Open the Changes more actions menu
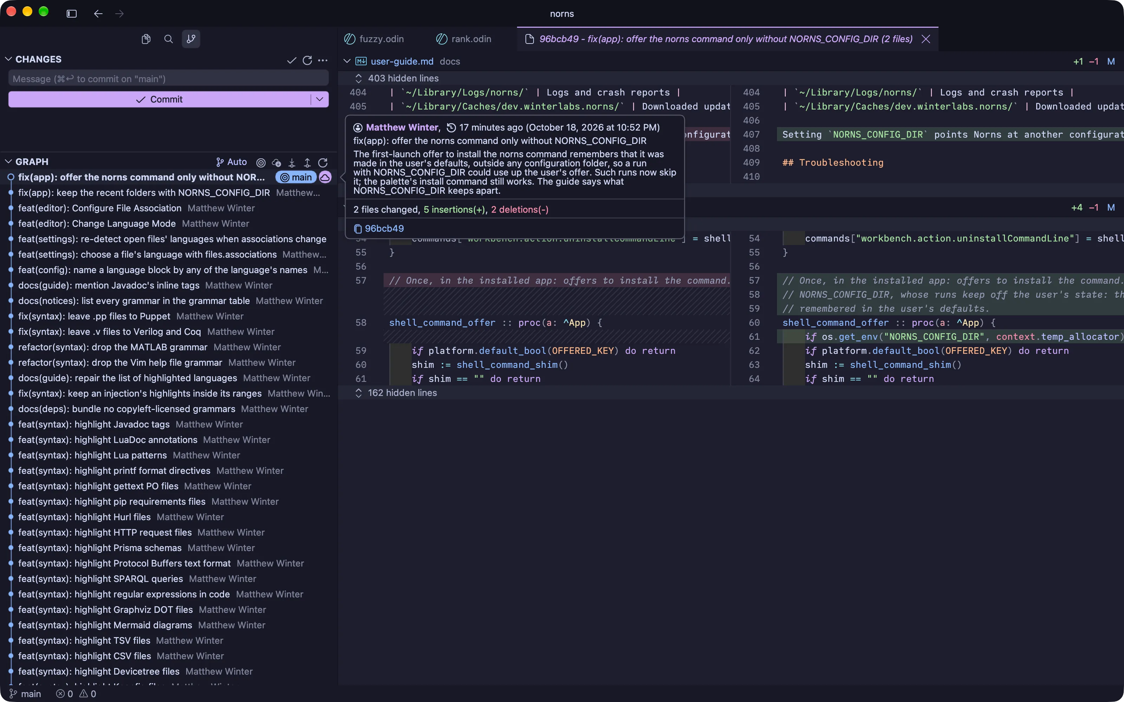 point(323,60)
